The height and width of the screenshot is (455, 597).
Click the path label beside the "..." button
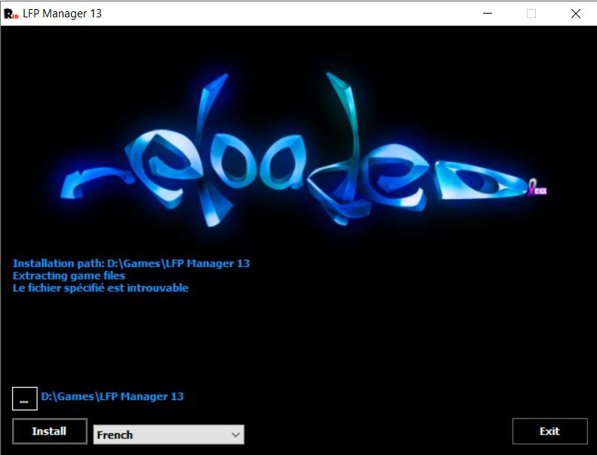[112, 396]
